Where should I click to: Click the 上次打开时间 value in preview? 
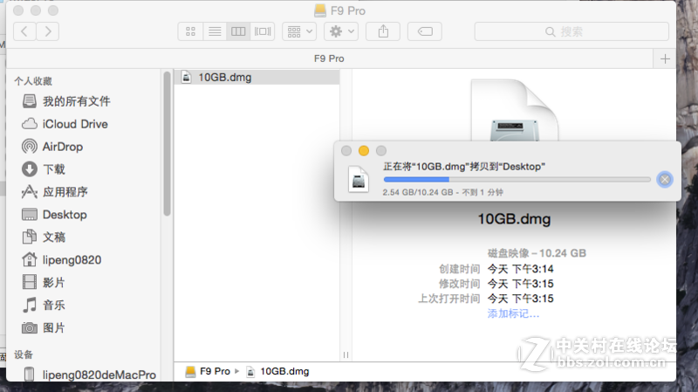point(520,299)
